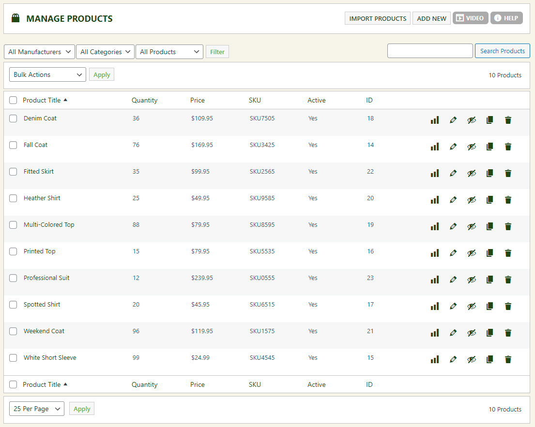Select all products with header checkbox
Viewport: 535px width, 427px height.
click(x=13, y=101)
